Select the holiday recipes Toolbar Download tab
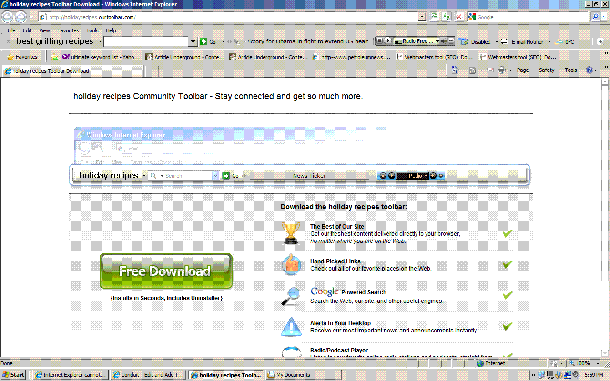 coord(72,71)
